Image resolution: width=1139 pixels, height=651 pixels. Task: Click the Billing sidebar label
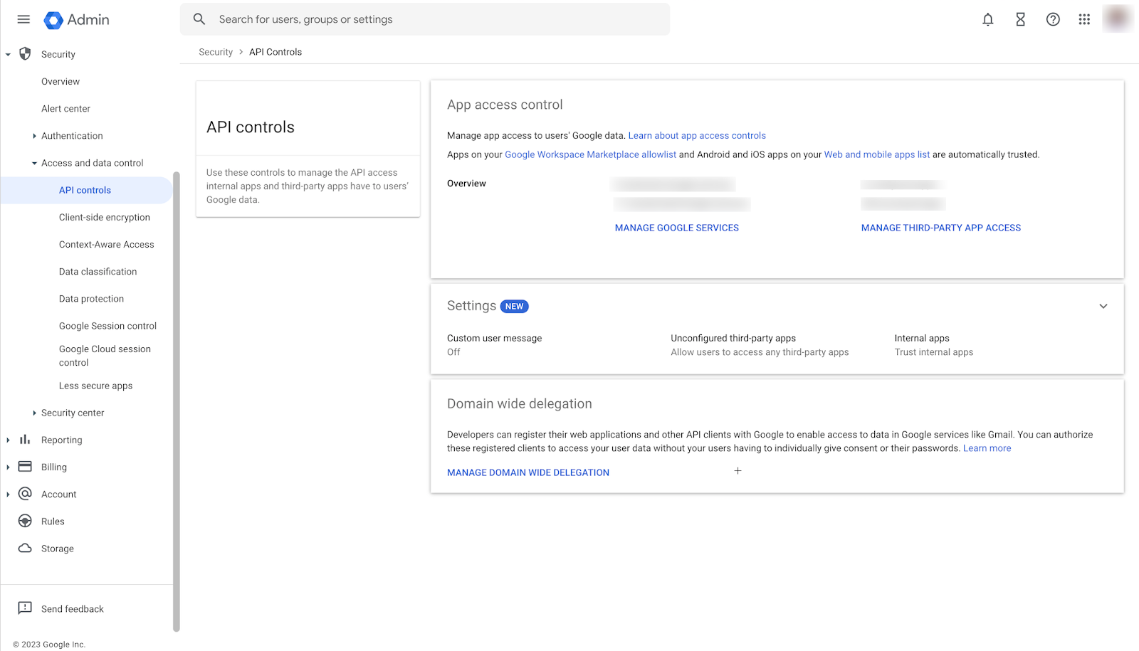coord(54,467)
